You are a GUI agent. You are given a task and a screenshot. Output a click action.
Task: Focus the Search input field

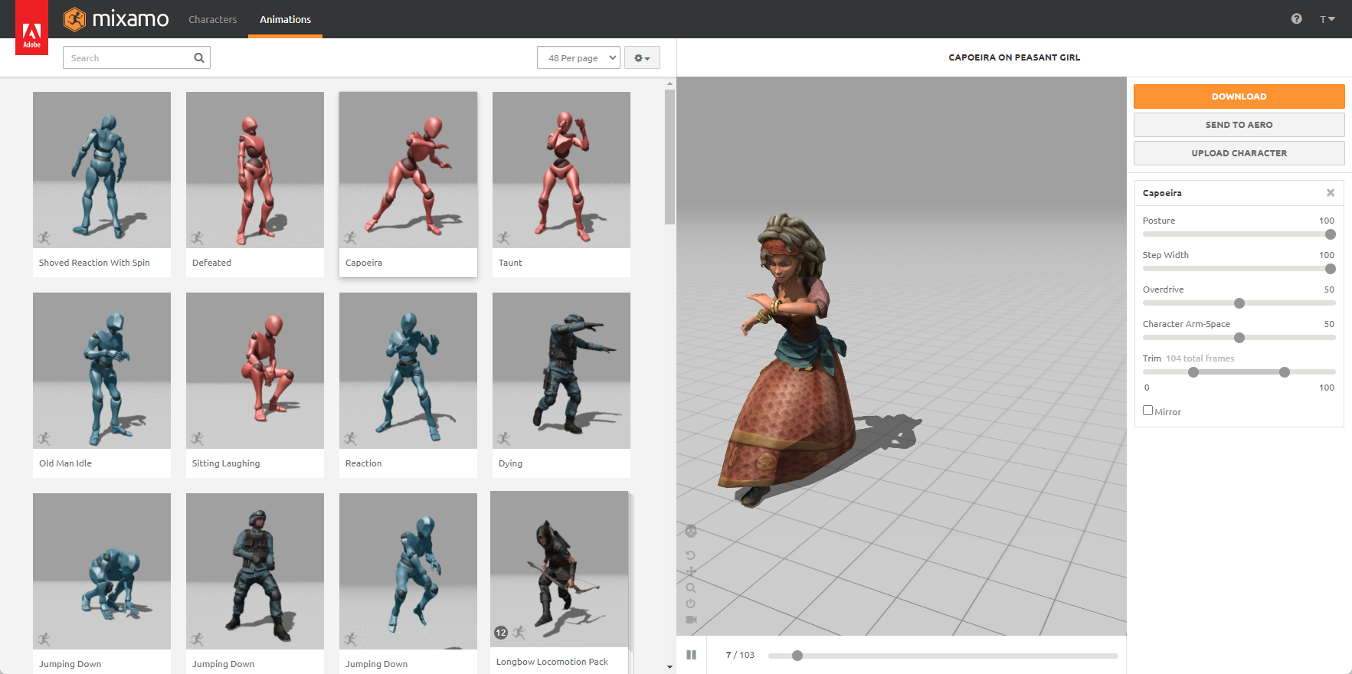point(136,57)
